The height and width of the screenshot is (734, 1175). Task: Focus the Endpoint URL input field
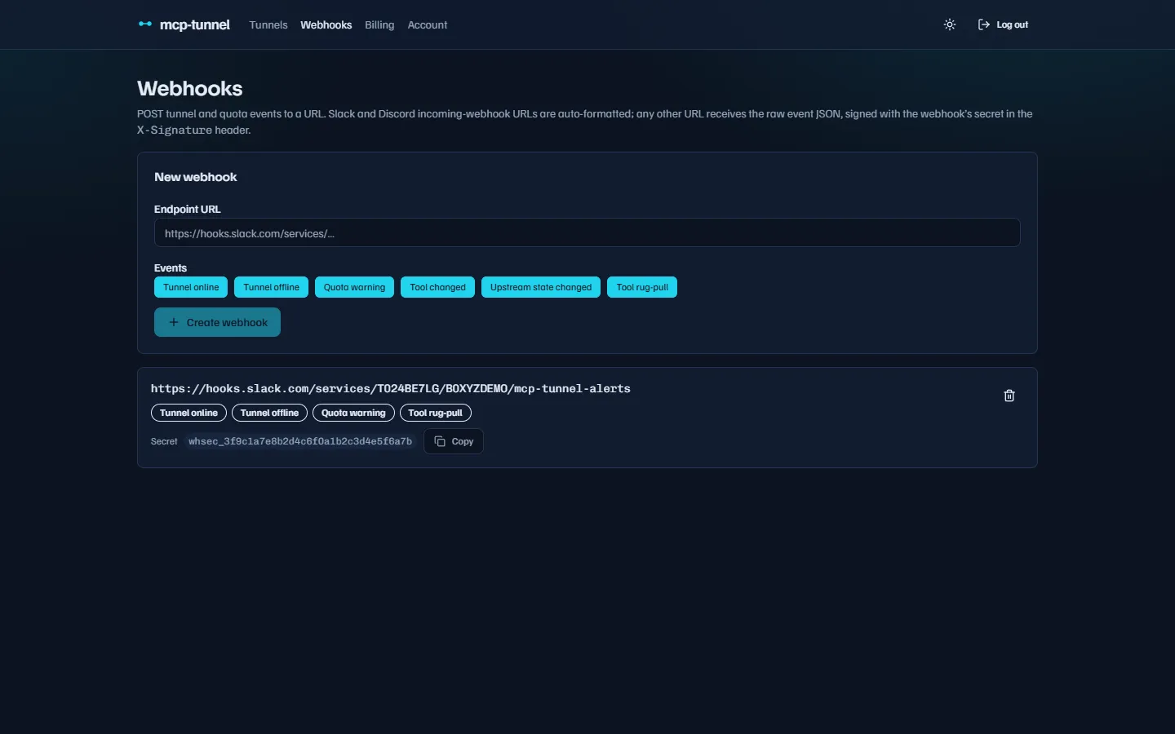click(587, 232)
